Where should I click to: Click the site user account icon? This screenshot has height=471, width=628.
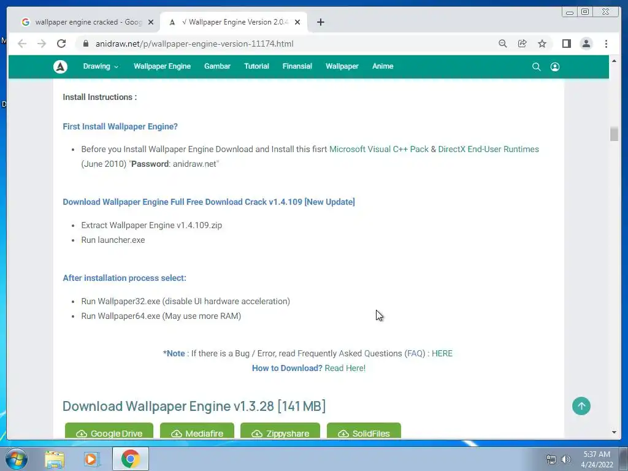[554, 67]
